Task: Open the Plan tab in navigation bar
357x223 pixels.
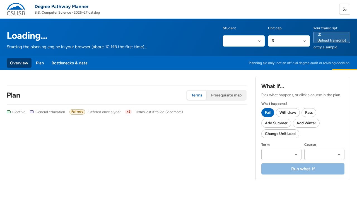Action: coord(40,63)
